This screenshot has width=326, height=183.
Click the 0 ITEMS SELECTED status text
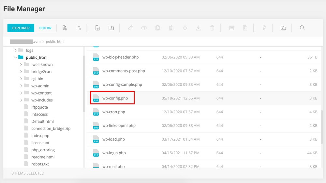(x=28, y=173)
